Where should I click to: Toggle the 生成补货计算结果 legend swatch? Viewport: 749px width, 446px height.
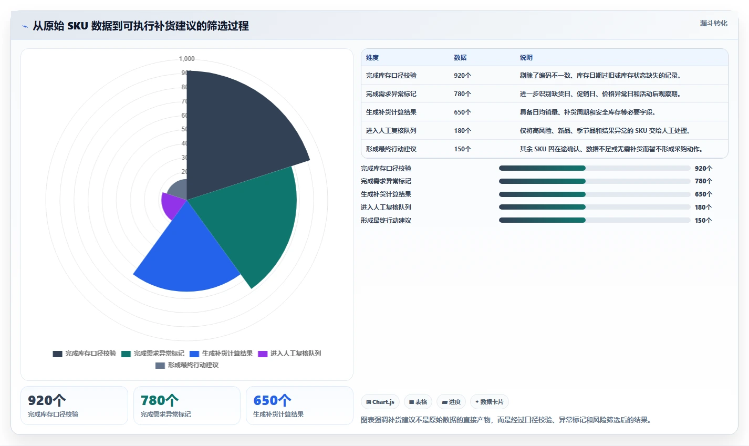194,354
